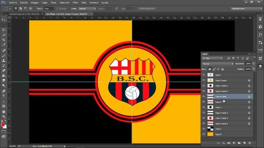
Task: Click the Create new layer icon
Action: [244, 143]
